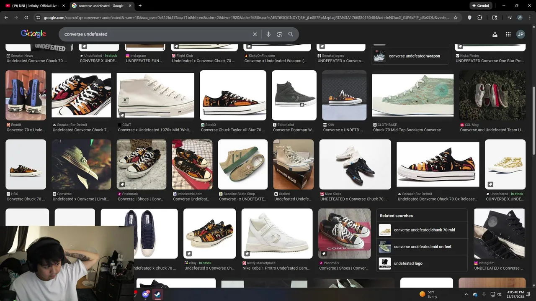Open Chrome three-dot menu

529,18
